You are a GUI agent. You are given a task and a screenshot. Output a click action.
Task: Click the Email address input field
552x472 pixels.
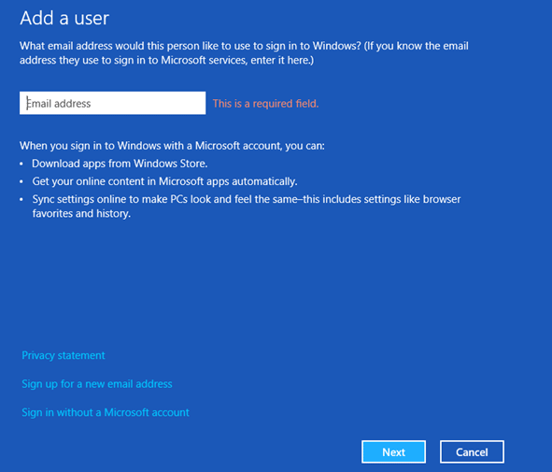click(x=112, y=103)
